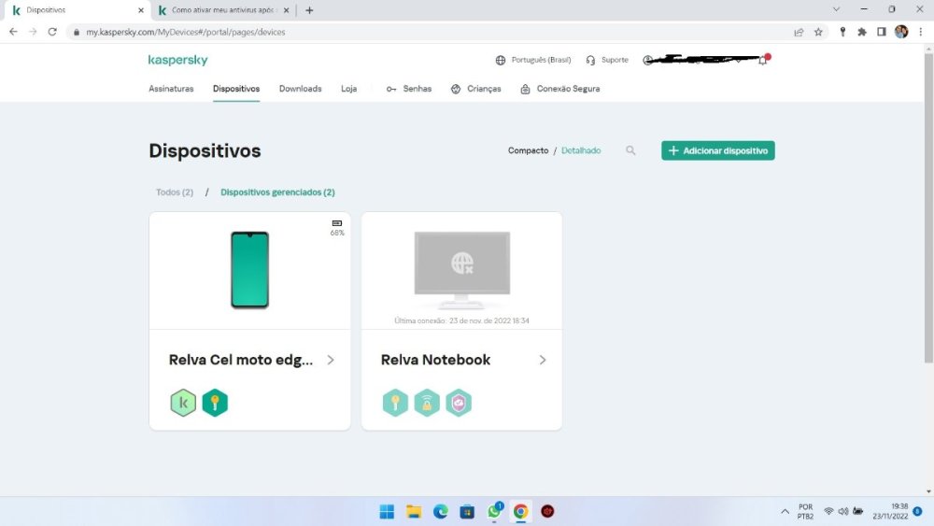This screenshot has width=934, height=526.
Task: Click Kaspersky hexagon on phone card
Action: click(183, 403)
